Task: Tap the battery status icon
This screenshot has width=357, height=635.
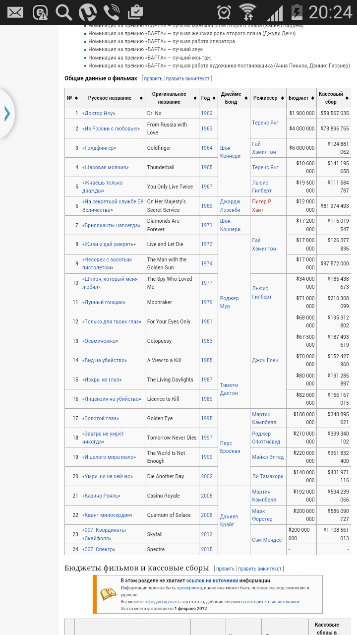Action: [x=297, y=12]
